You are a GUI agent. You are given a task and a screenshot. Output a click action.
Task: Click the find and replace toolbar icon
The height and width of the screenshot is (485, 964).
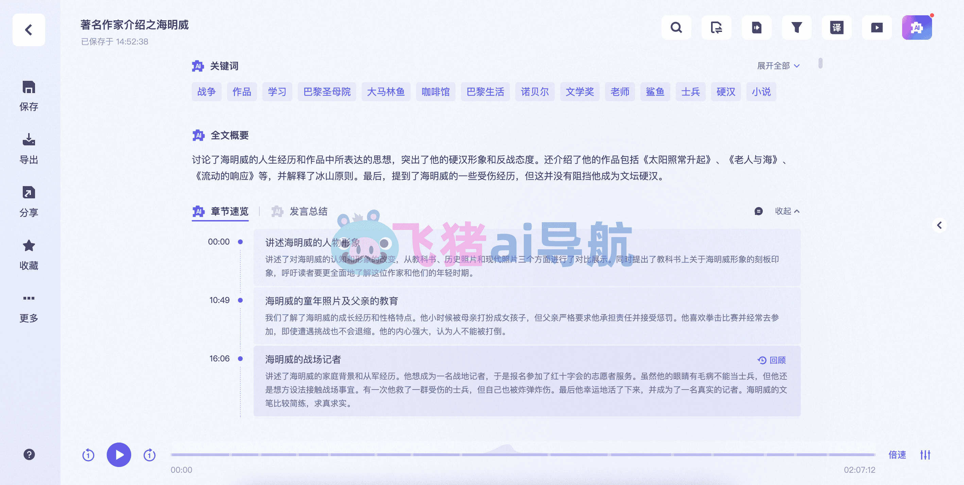[716, 28]
